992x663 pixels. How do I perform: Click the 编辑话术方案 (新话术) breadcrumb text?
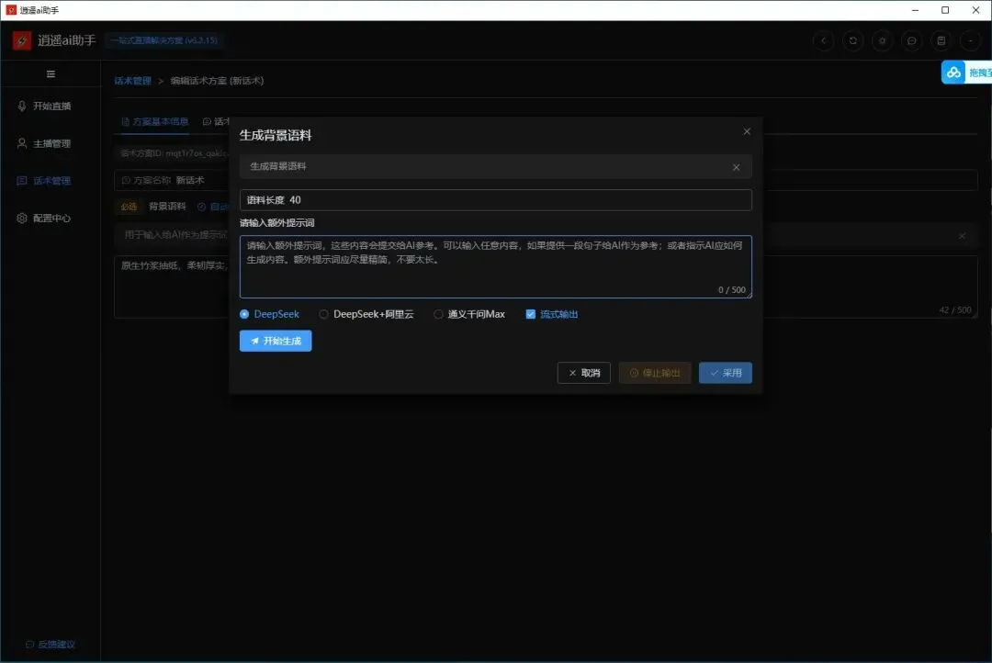(217, 80)
